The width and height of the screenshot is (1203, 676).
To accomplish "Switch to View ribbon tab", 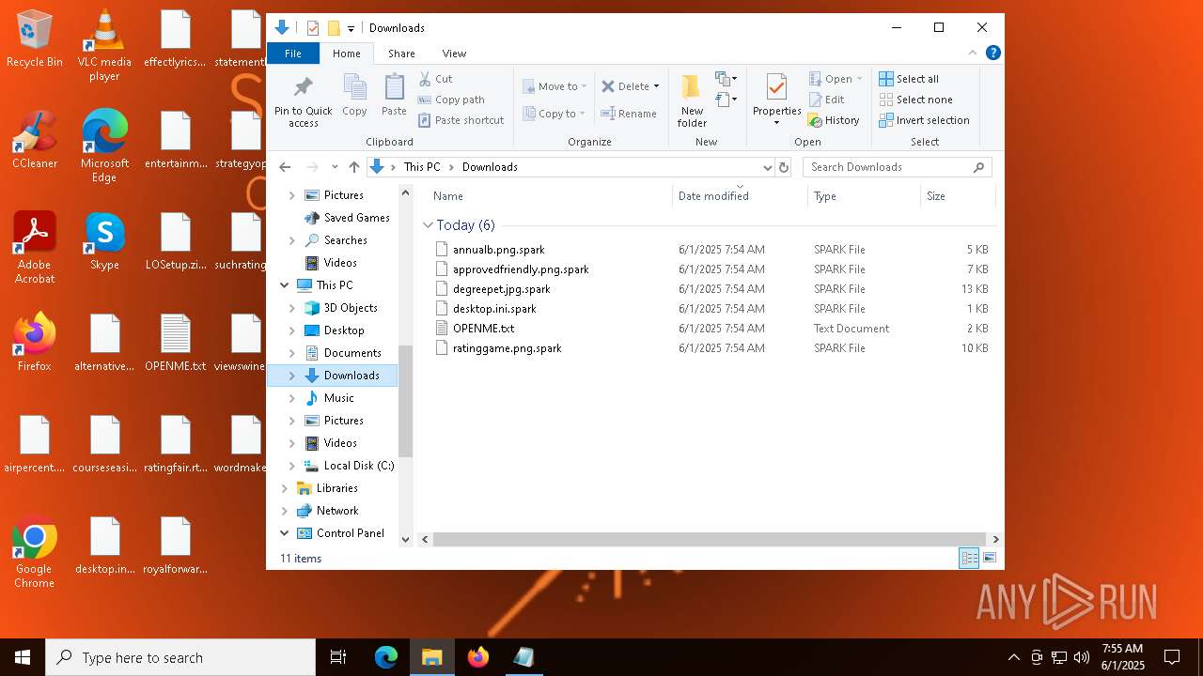I will (x=454, y=54).
